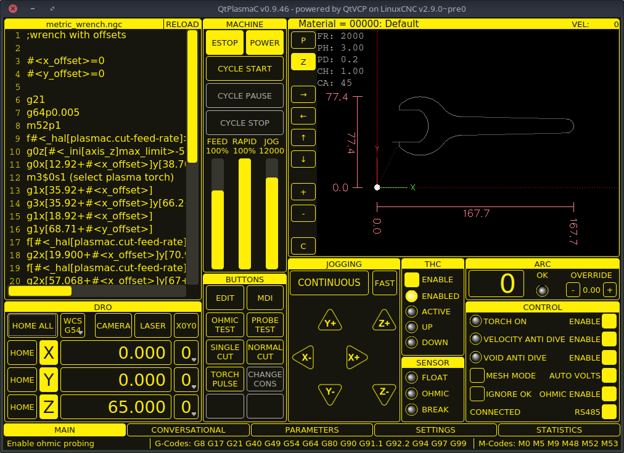Toggle VELOCITY ANTI DIVE ENABLE
Screen dimensions: 624x453
point(609,339)
